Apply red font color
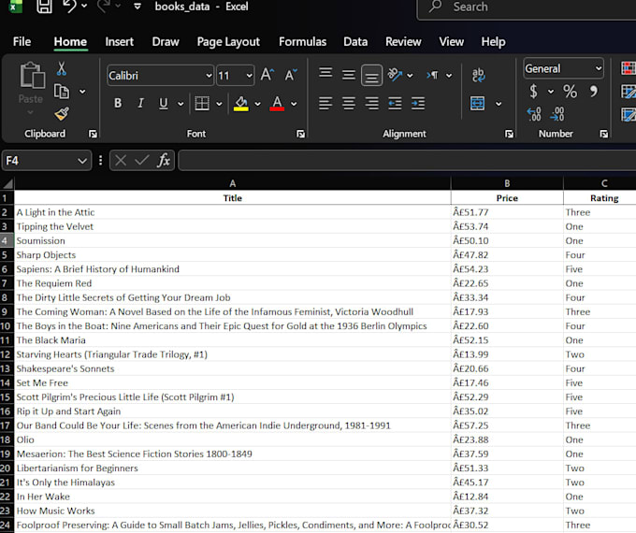Image resolution: width=636 pixels, height=533 pixels. click(x=277, y=104)
